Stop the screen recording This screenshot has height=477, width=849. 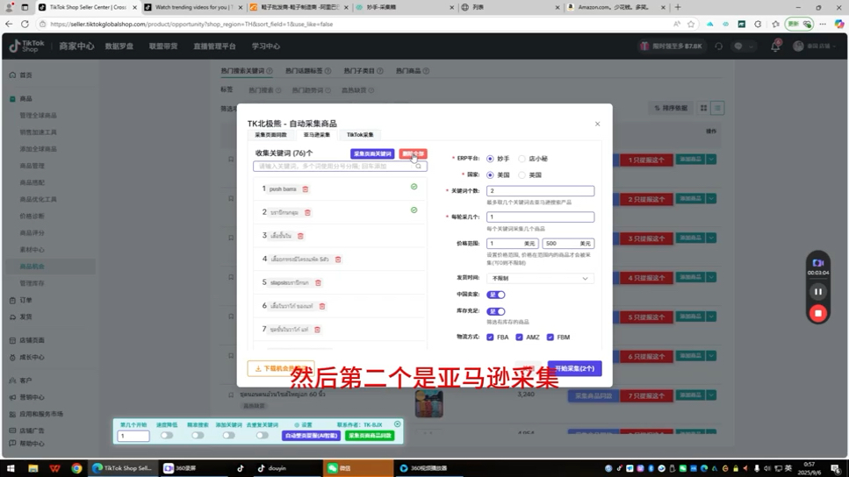818,314
